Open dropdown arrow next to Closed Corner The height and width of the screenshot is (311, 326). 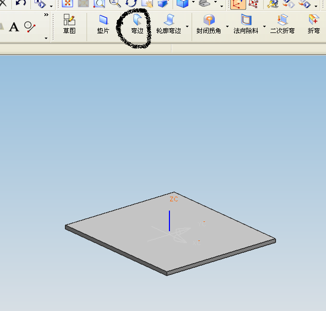(227, 26)
